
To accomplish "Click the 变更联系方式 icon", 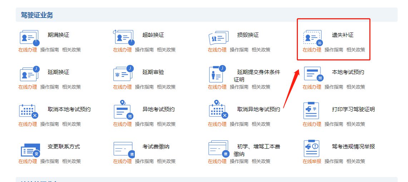I will pos(30,150).
